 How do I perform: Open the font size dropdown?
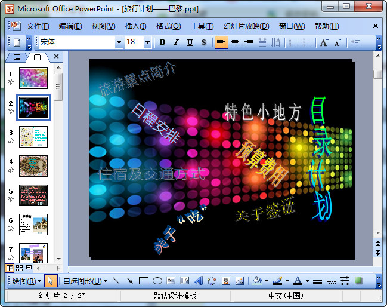coord(148,42)
